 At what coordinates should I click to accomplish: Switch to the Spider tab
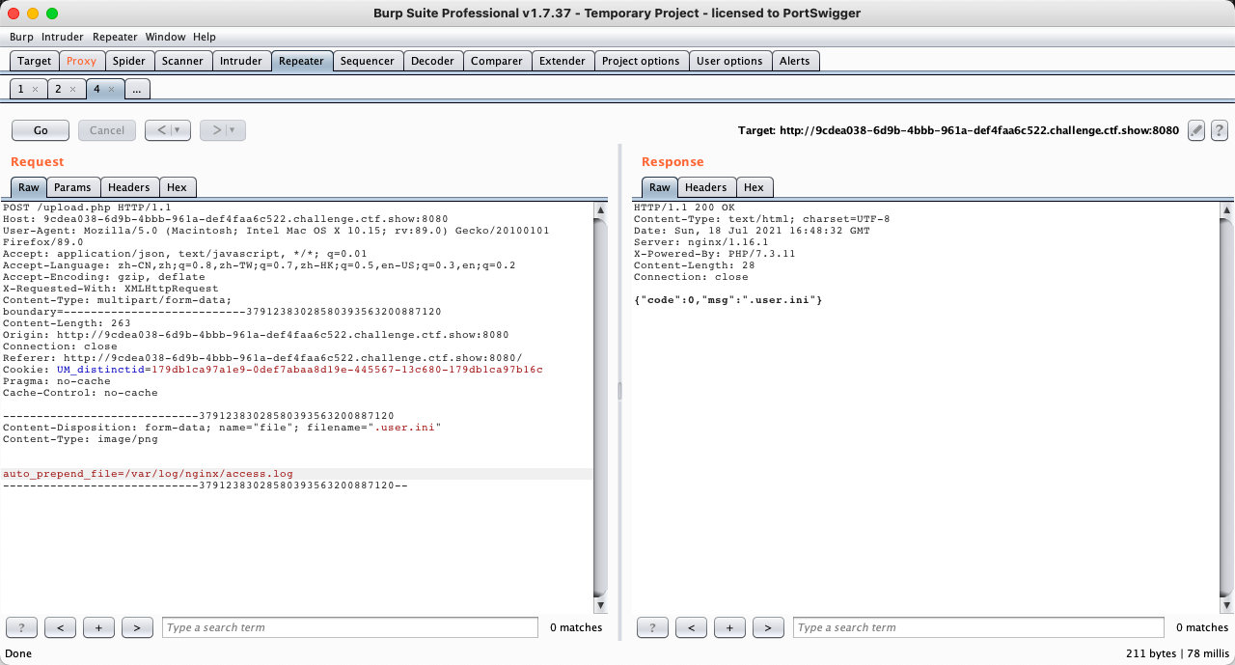pos(129,61)
